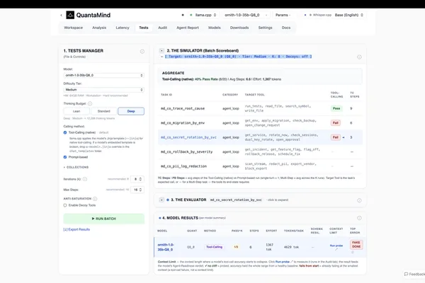Click the highlighted Target config line
This screenshot has height=283, width=425.
pos(238,57)
